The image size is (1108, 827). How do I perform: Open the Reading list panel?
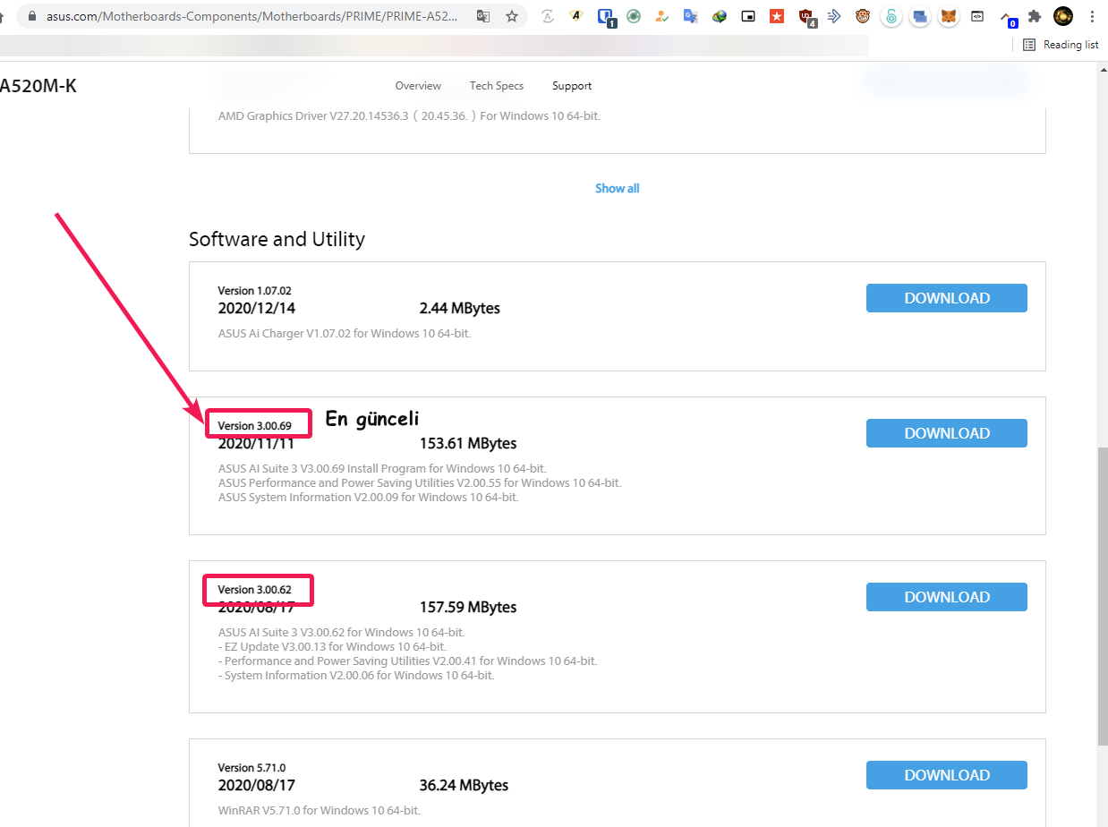1061,45
